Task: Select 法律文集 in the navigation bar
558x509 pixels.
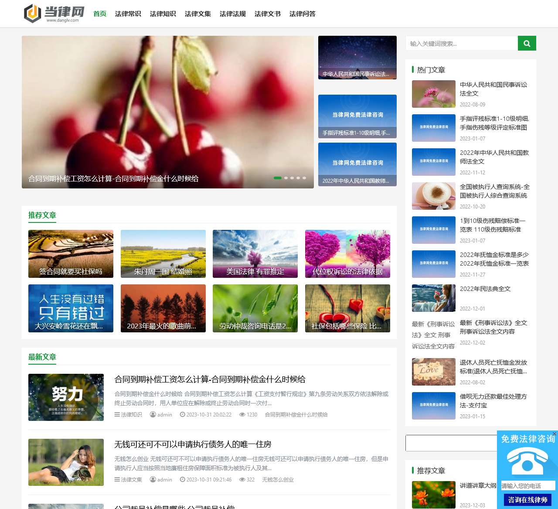Action: (x=198, y=14)
